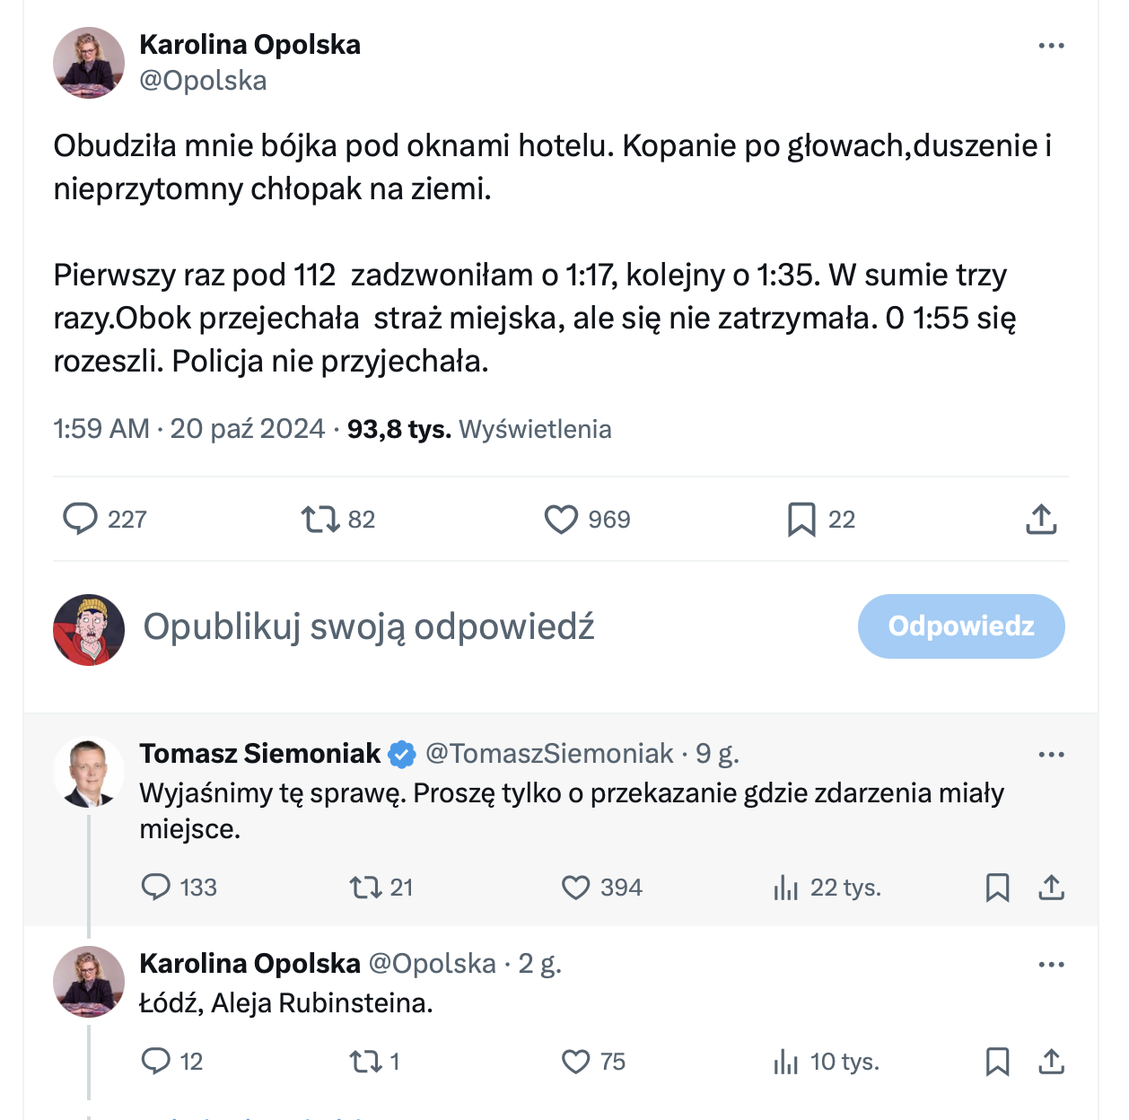Repost Tomasz Siemoniak's reply
The height and width of the screenshot is (1120, 1129).
(x=365, y=888)
